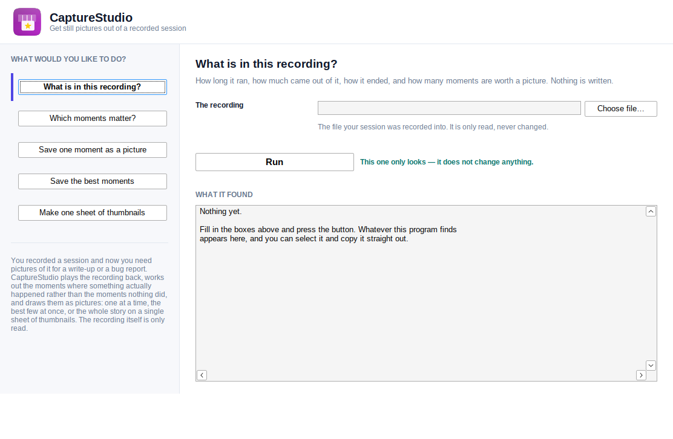
Task: Open 'Which moments matter?' section
Action: pos(92,119)
